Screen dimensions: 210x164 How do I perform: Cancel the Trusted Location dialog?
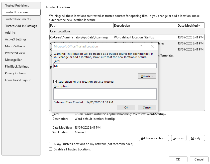pyautogui.click(x=147, y=107)
